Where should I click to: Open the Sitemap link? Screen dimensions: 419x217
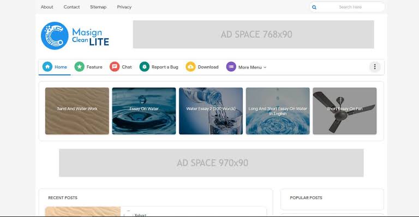98,7
